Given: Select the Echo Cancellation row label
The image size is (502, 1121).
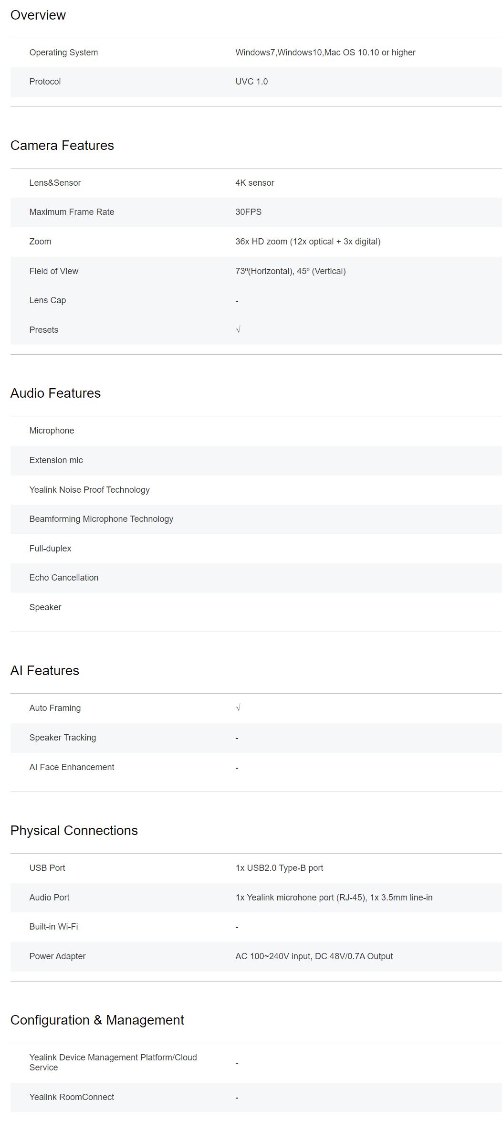Looking at the screenshot, I should 63,578.
